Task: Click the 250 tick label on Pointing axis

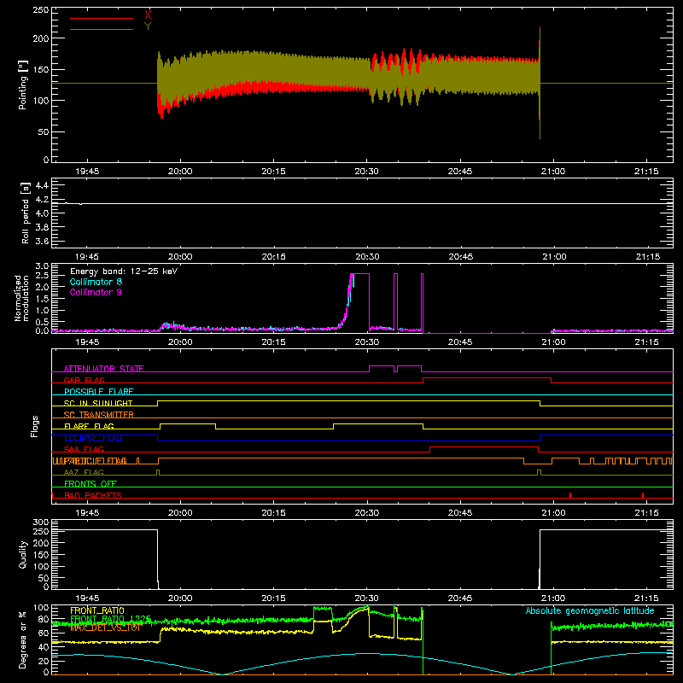Action: pyautogui.click(x=40, y=9)
